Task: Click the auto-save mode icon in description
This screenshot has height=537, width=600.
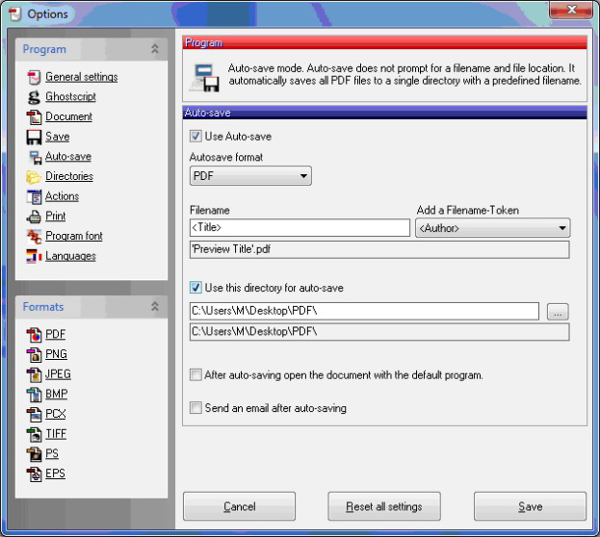Action: [x=206, y=78]
